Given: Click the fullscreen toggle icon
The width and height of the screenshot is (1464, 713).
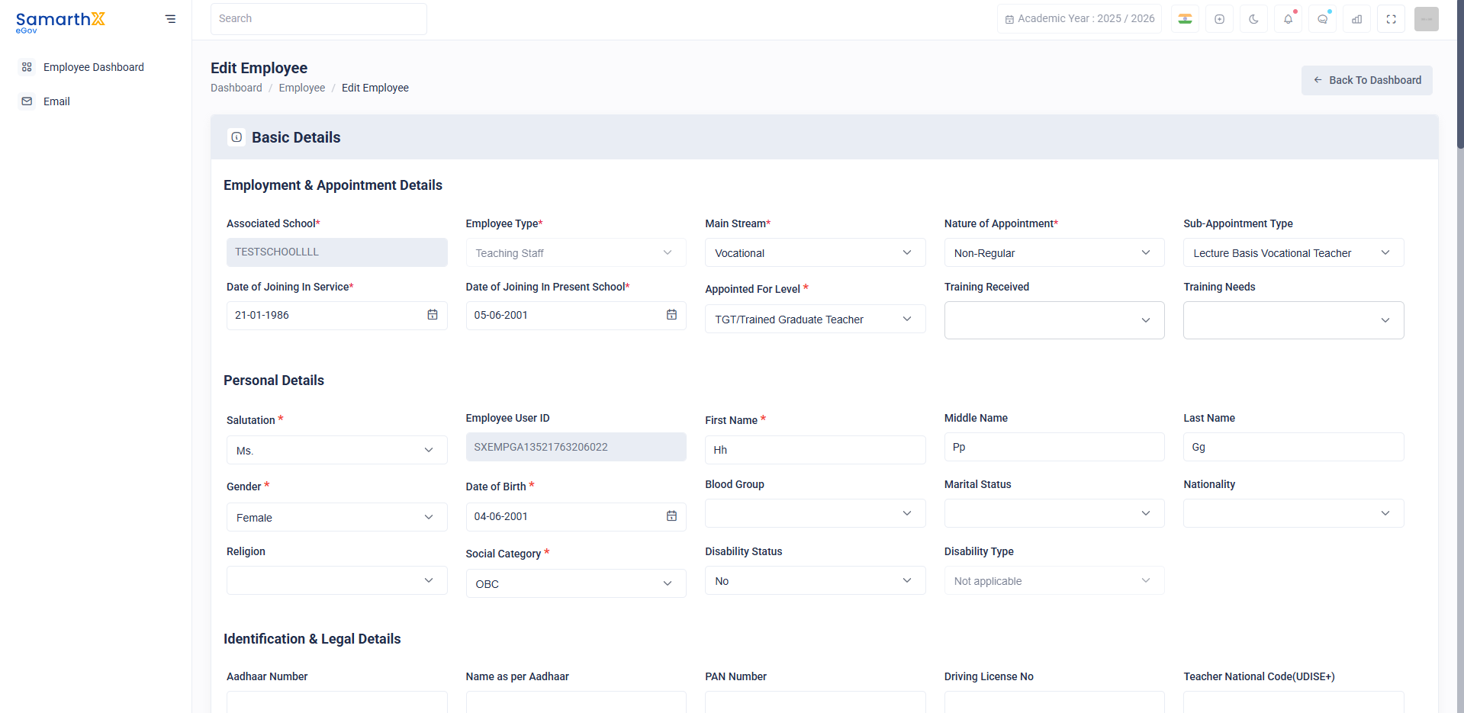Looking at the screenshot, I should 1391,19.
